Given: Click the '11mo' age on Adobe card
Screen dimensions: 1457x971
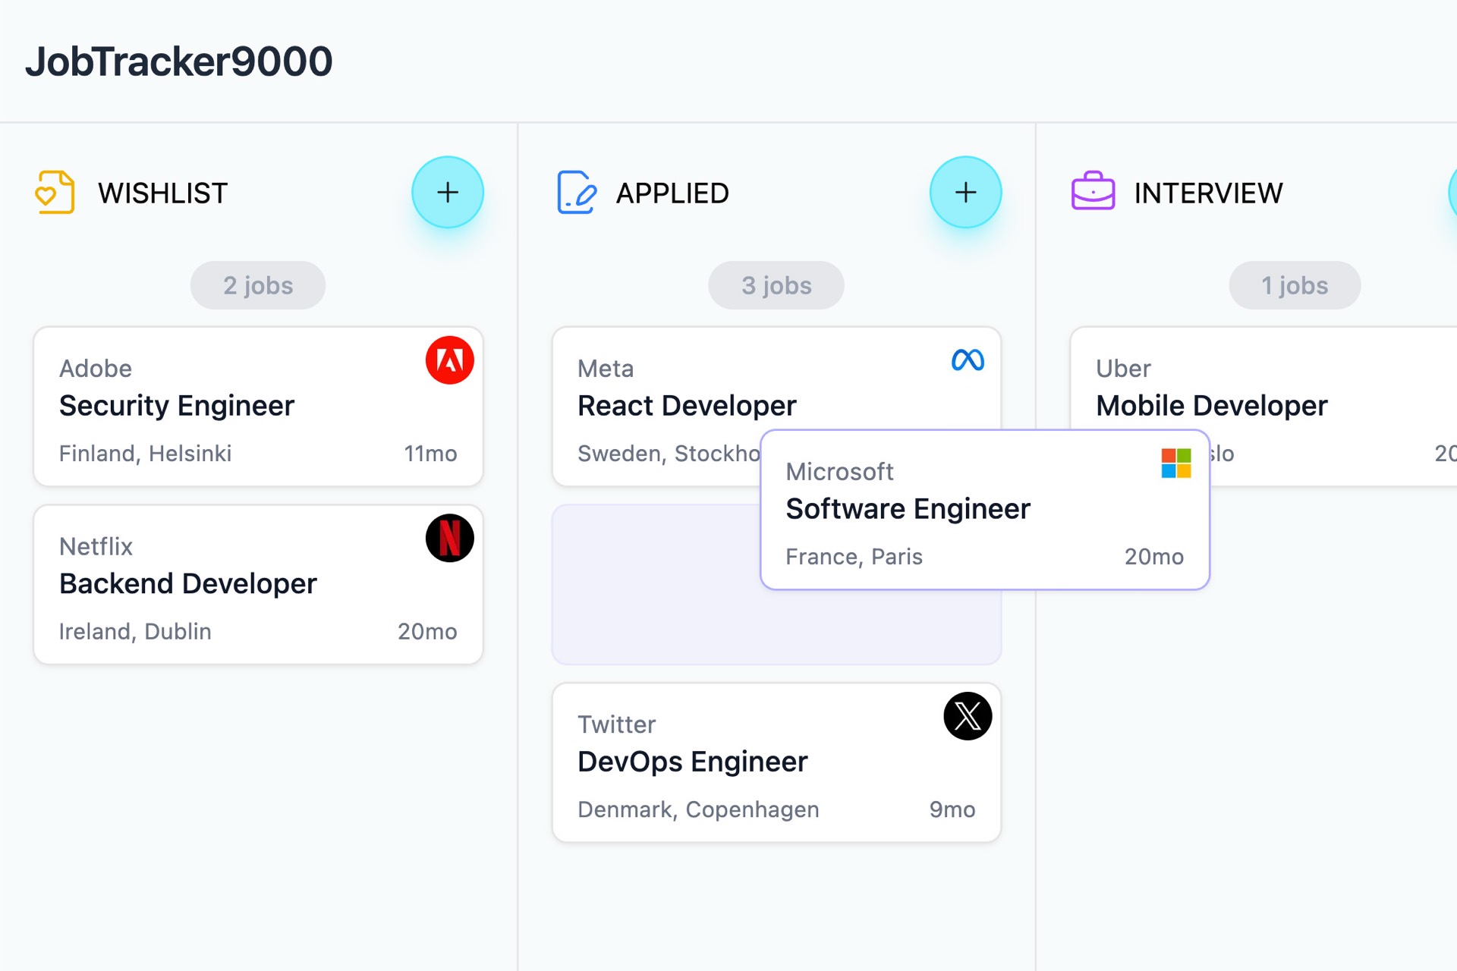Looking at the screenshot, I should 430,454.
